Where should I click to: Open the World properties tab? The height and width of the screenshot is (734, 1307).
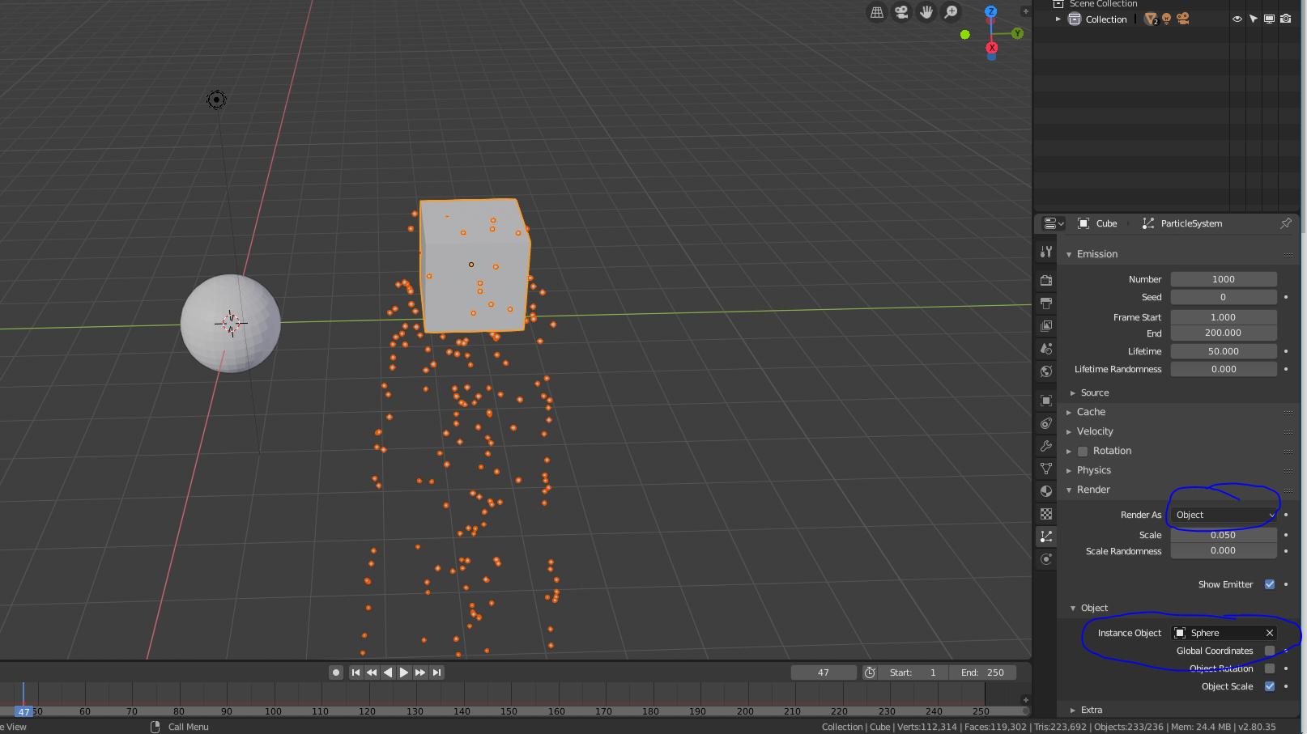click(x=1046, y=371)
